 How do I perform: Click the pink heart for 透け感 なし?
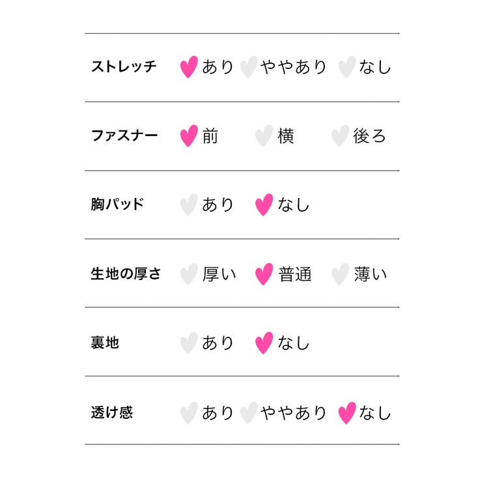click(x=347, y=412)
